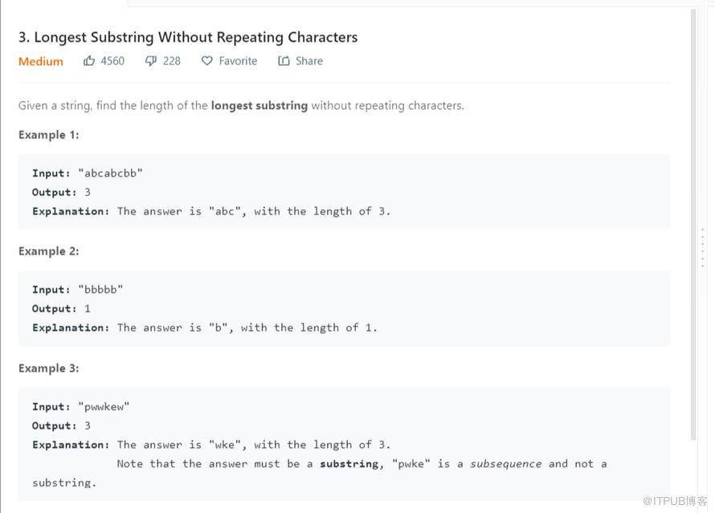This screenshot has height=513, width=715.
Task: Click the input string "pwwkew"
Action: 104,406
